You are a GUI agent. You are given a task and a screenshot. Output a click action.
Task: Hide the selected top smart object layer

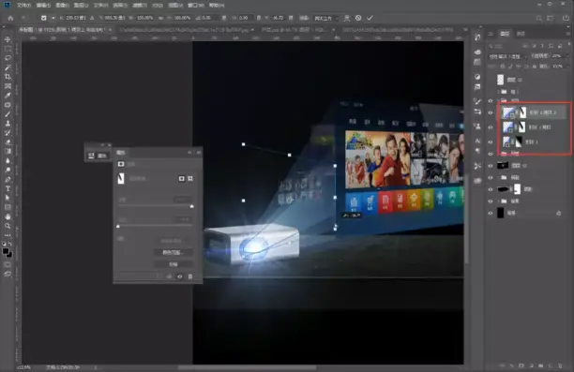tap(491, 112)
